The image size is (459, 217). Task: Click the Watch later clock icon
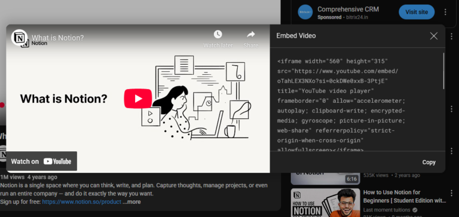[x=218, y=35]
